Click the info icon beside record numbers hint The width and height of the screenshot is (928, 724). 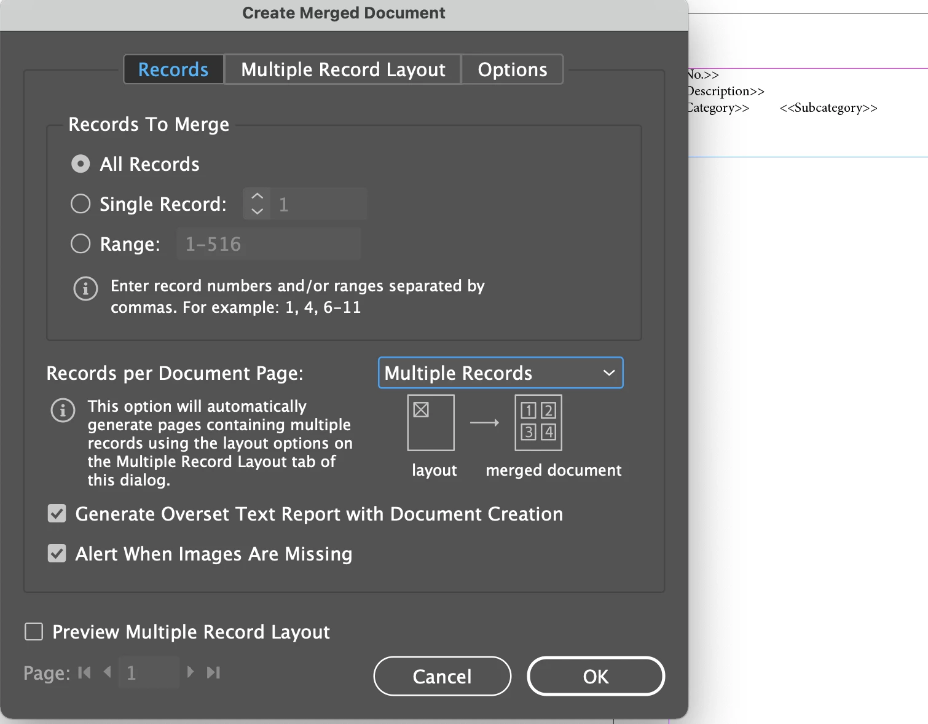(x=85, y=288)
